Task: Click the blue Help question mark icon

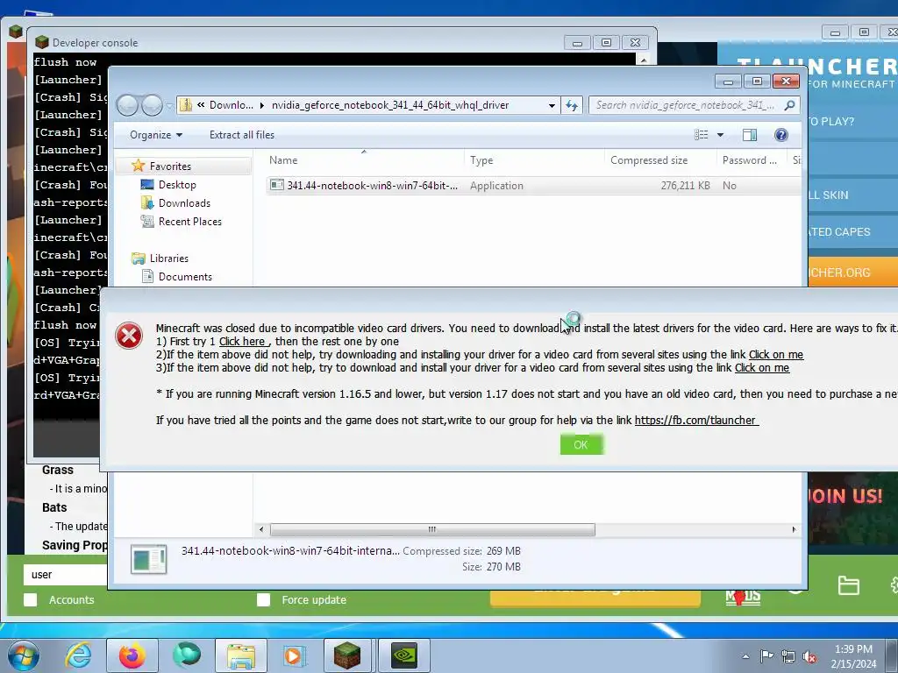Action: click(780, 135)
